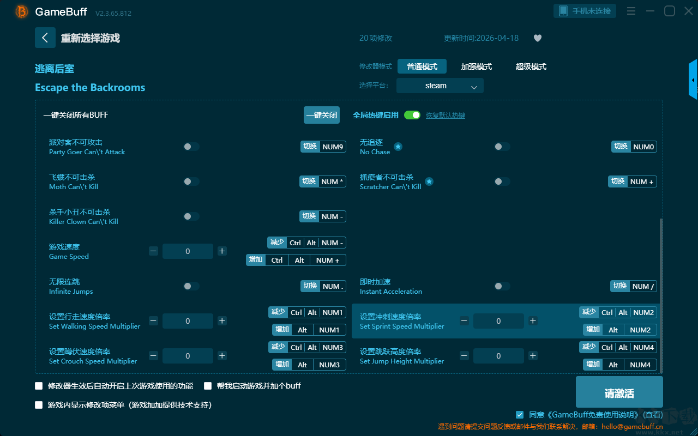Viewport: 698px width, 436px height.
Task: Click the Escape the Backrooms title
Action: coord(90,88)
